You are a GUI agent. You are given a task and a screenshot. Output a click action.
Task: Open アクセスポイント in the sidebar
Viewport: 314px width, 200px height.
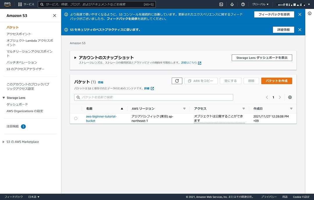(19, 34)
